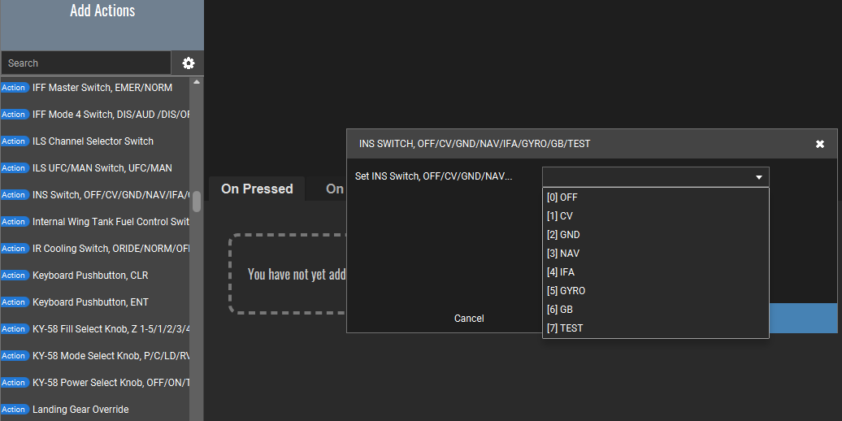Click Action badge for Keyboard Pushbutton, CLR

14,276
